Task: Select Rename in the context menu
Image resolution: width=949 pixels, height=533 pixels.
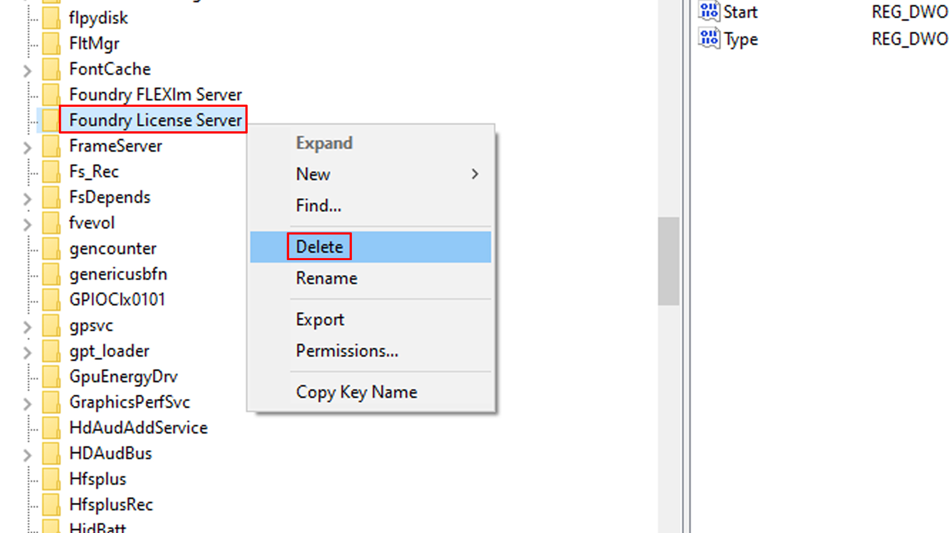Action: (x=326, y=278)
